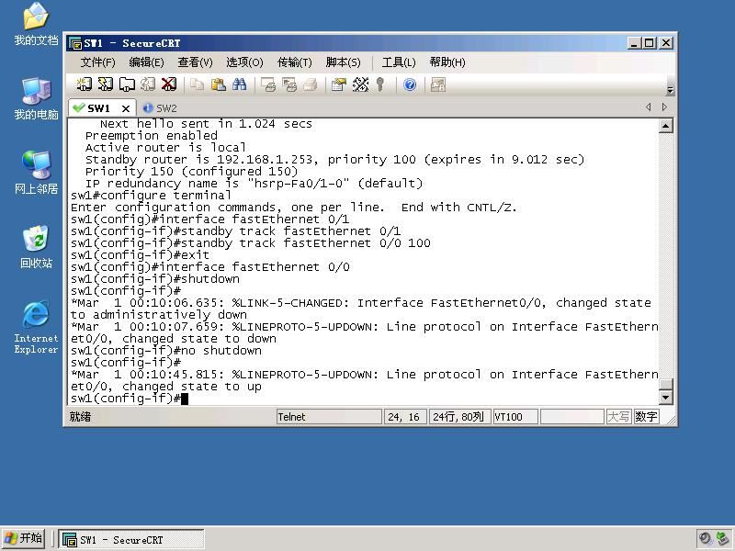
Task: Click terminal scrollbar up arrow
Action: 665,126
